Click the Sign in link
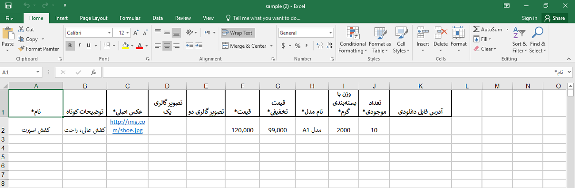575x188 pixels. point(529,18)
